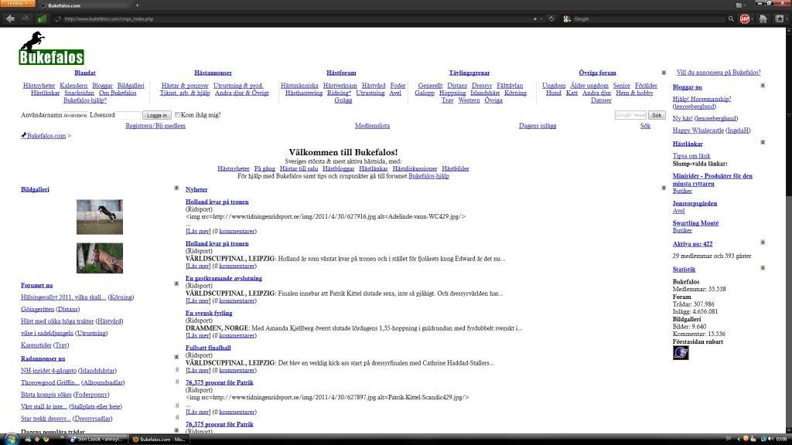Click the green signal bars toolbar icon
The image size is (792, 445).
[42, 19]
